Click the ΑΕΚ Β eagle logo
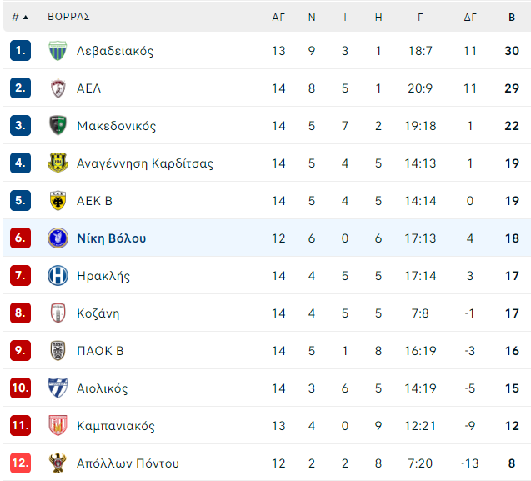This screenshot has width=531, height=481. click(58, 201)
